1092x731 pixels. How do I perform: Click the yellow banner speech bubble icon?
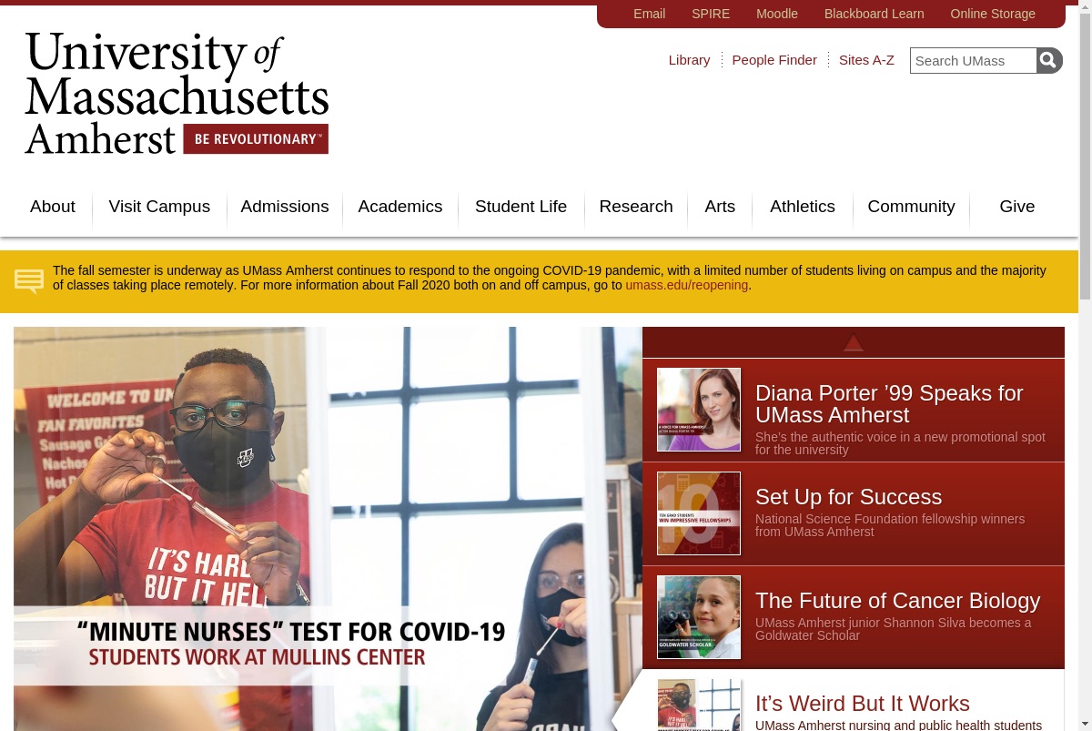29,281
